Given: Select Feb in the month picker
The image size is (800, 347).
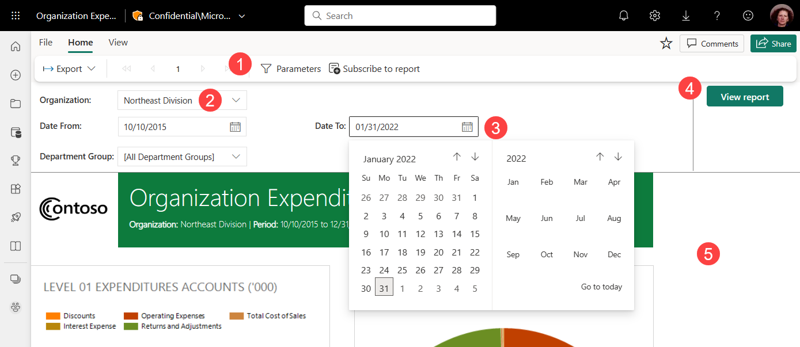Looking at the screenshot, I should (x=547, y=182).
